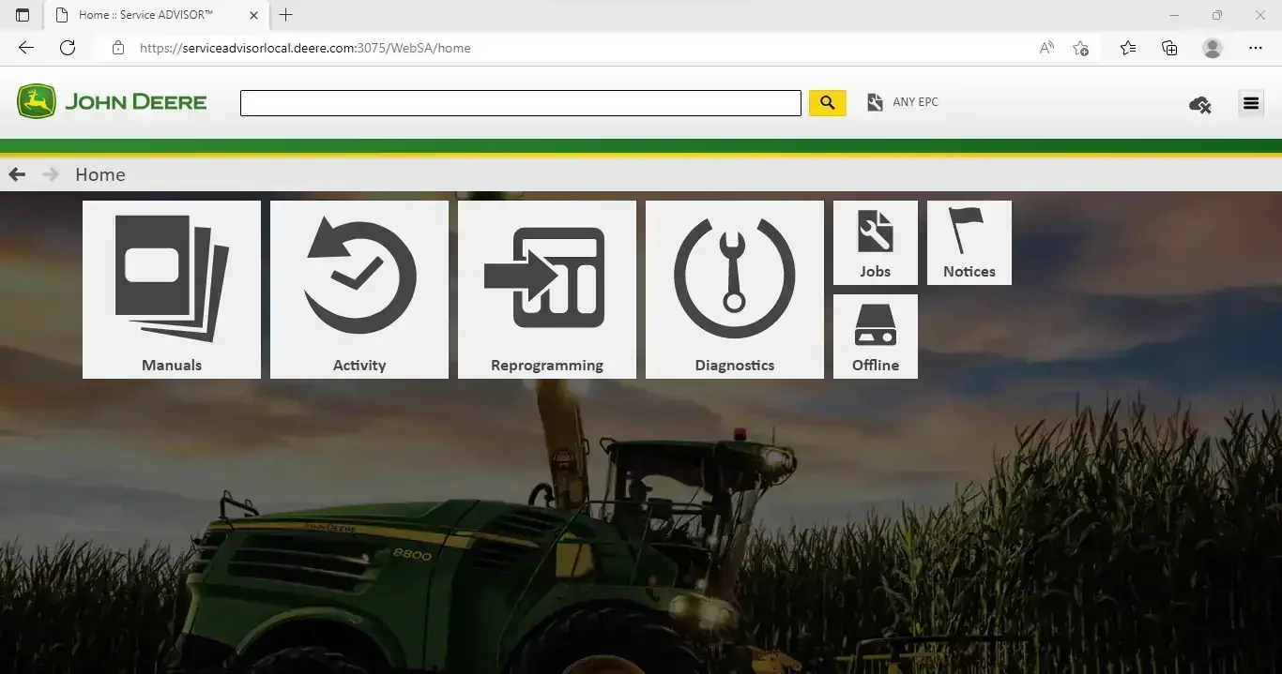Go back using the breadcrumb left arrow
Viewport: 1282px width, 674px height.
17,174
